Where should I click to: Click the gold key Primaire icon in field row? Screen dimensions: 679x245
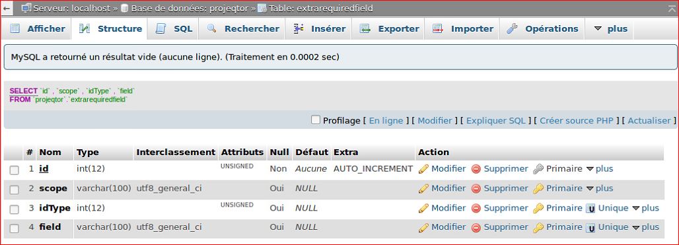pos(538,228)
